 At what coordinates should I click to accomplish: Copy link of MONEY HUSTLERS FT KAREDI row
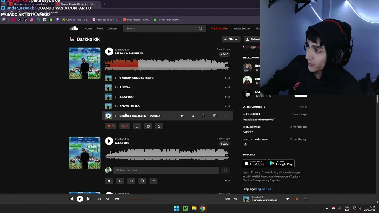point(215,116)
